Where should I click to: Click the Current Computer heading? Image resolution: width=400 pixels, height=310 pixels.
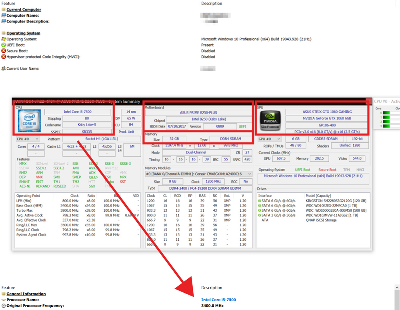(24, 10)
